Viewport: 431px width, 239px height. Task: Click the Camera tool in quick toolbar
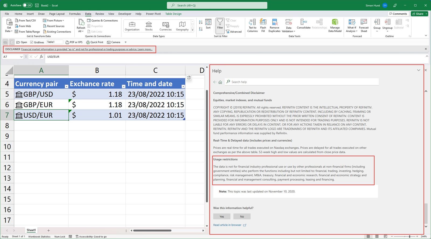(113, 42)
